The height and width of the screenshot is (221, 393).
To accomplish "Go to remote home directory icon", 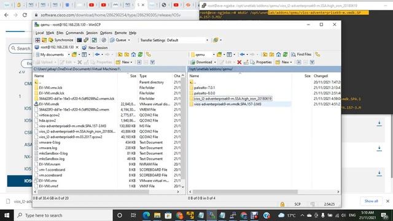I will (278, 55).
